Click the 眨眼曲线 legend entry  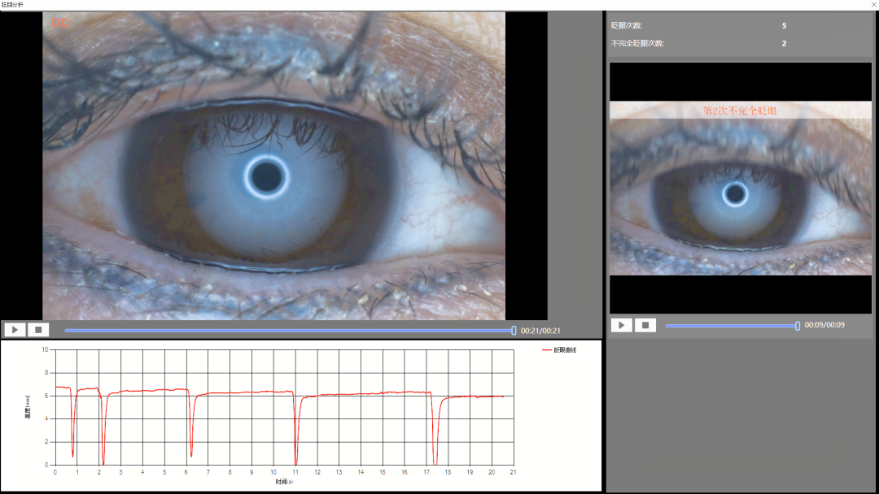(559, 349)
